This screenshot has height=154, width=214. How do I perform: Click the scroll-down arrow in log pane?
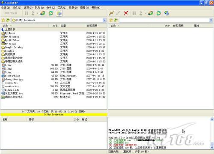[x=212, y=148]
